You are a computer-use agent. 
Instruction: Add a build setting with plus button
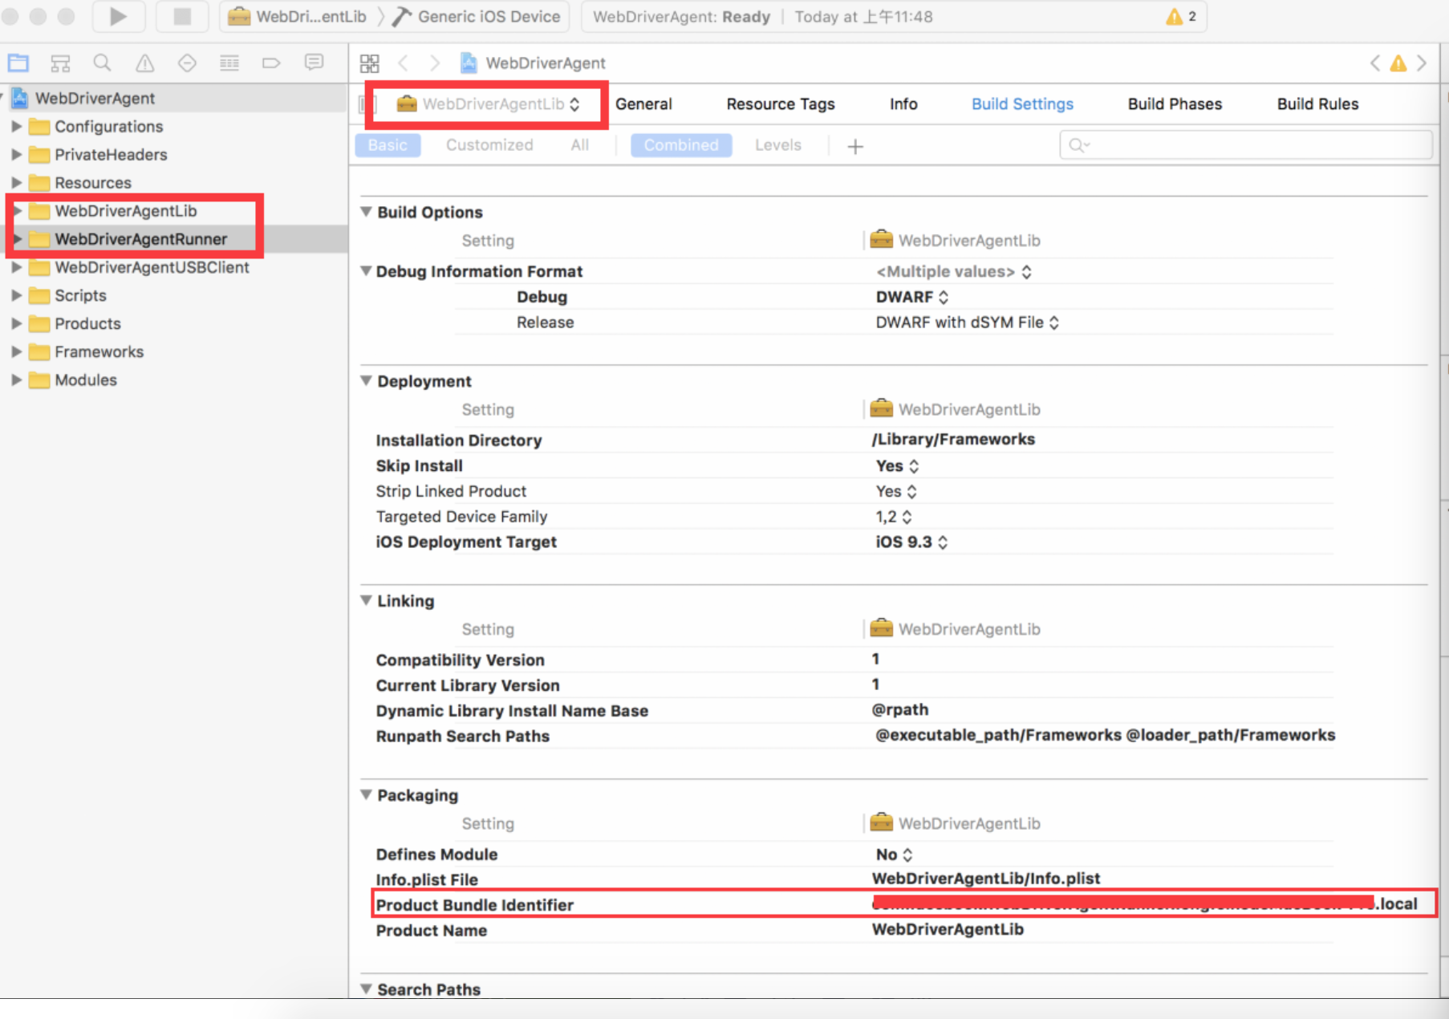(x=855, y=146)
